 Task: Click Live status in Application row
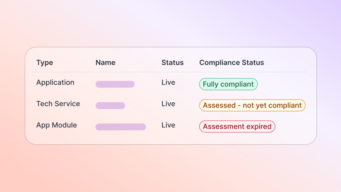[168, 82]
